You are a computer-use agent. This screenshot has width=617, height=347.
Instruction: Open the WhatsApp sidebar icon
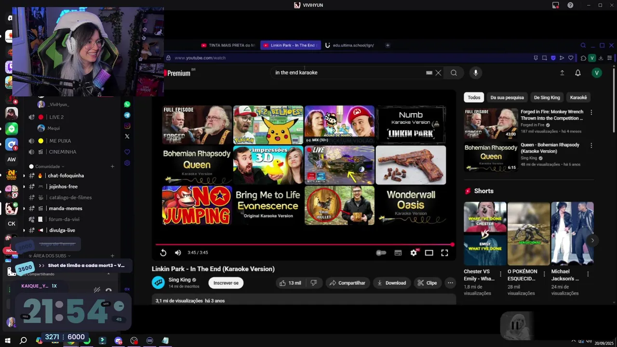[127, 104]
